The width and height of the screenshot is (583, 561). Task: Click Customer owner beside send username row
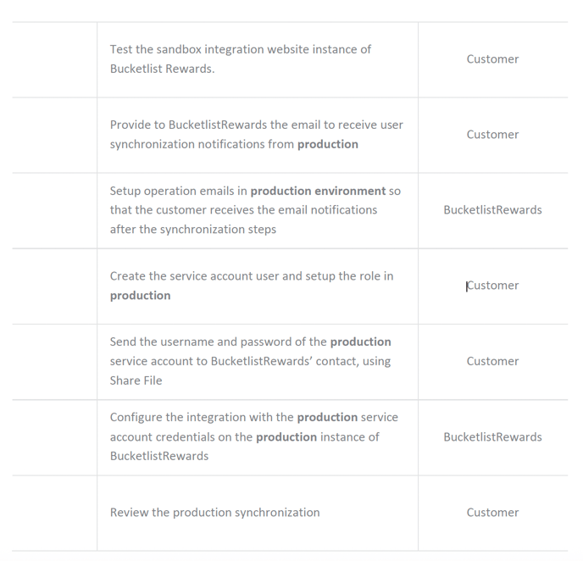tap(492, 361)
